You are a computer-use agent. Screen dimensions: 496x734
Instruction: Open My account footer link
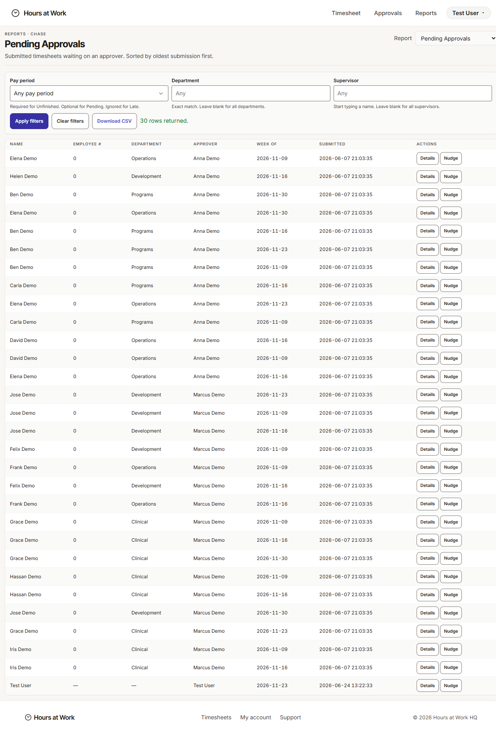pyautogui.click(x=255, y=717)
